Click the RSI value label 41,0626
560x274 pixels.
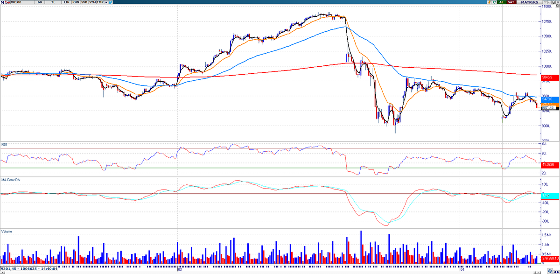click(x=550, y=164)
